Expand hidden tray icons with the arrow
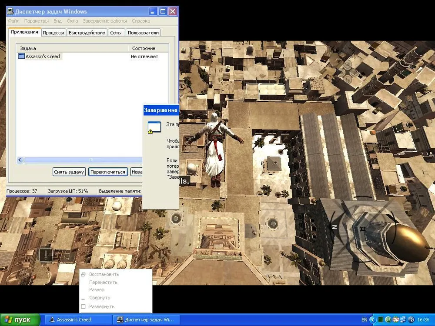 [373, 320]
